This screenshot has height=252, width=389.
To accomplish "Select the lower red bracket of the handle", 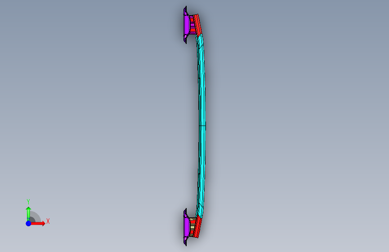I will point(198,227).
